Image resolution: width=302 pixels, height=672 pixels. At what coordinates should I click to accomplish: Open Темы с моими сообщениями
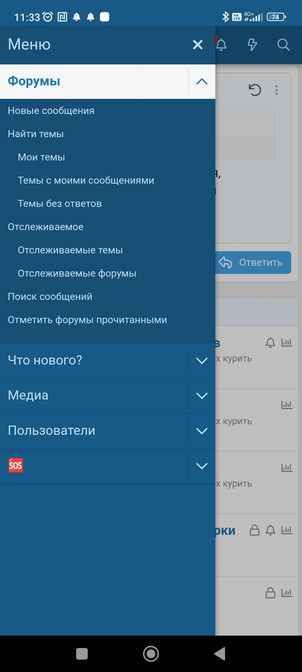point(86,180)
